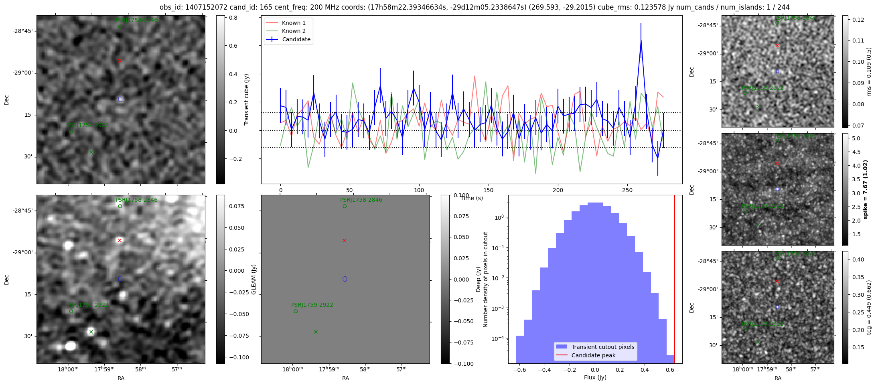Click the spike map colorbar
Image resolution: width=876 pixels, height=385 pixels.
click(845, 189)
